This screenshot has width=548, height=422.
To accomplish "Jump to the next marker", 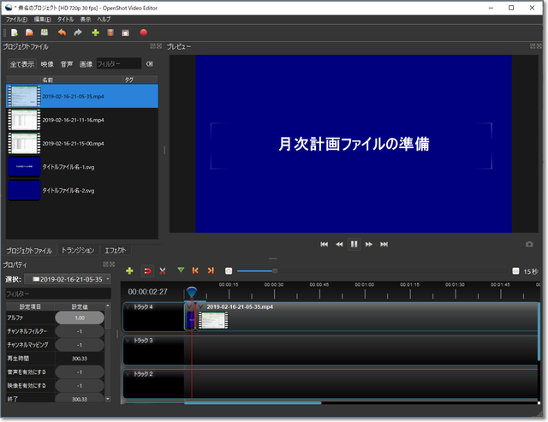I will pos(211,270).
